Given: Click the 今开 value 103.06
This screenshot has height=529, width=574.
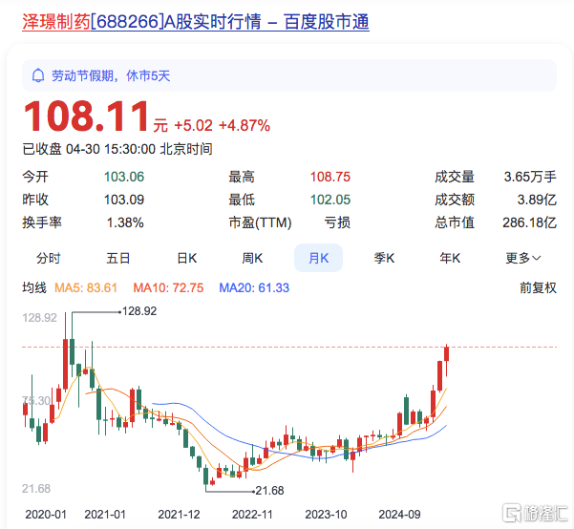Looking at the screenshot, I should [x=124, y=177].
